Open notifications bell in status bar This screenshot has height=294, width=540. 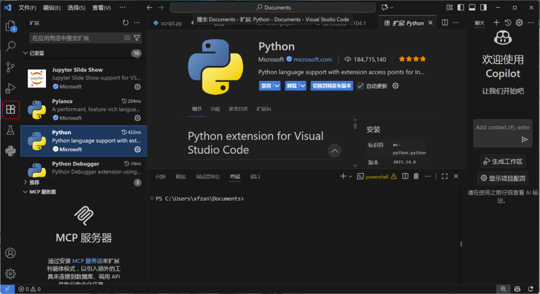pyautogui.click(x=530, y=289)
